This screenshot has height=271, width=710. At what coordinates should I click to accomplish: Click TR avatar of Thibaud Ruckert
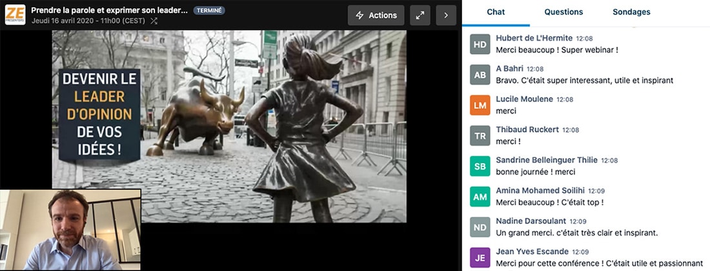click(480, 135)
